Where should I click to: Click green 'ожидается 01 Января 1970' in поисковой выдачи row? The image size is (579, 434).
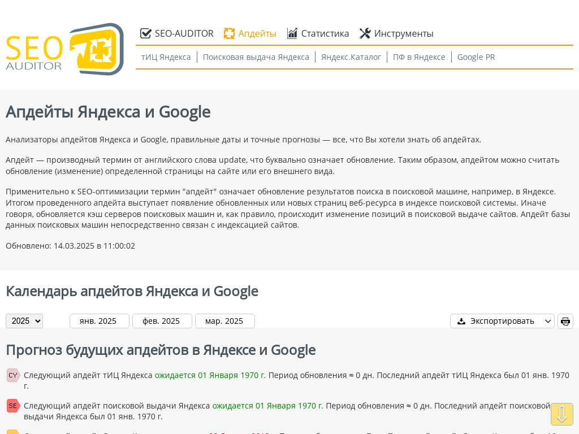tap(267, 406)
